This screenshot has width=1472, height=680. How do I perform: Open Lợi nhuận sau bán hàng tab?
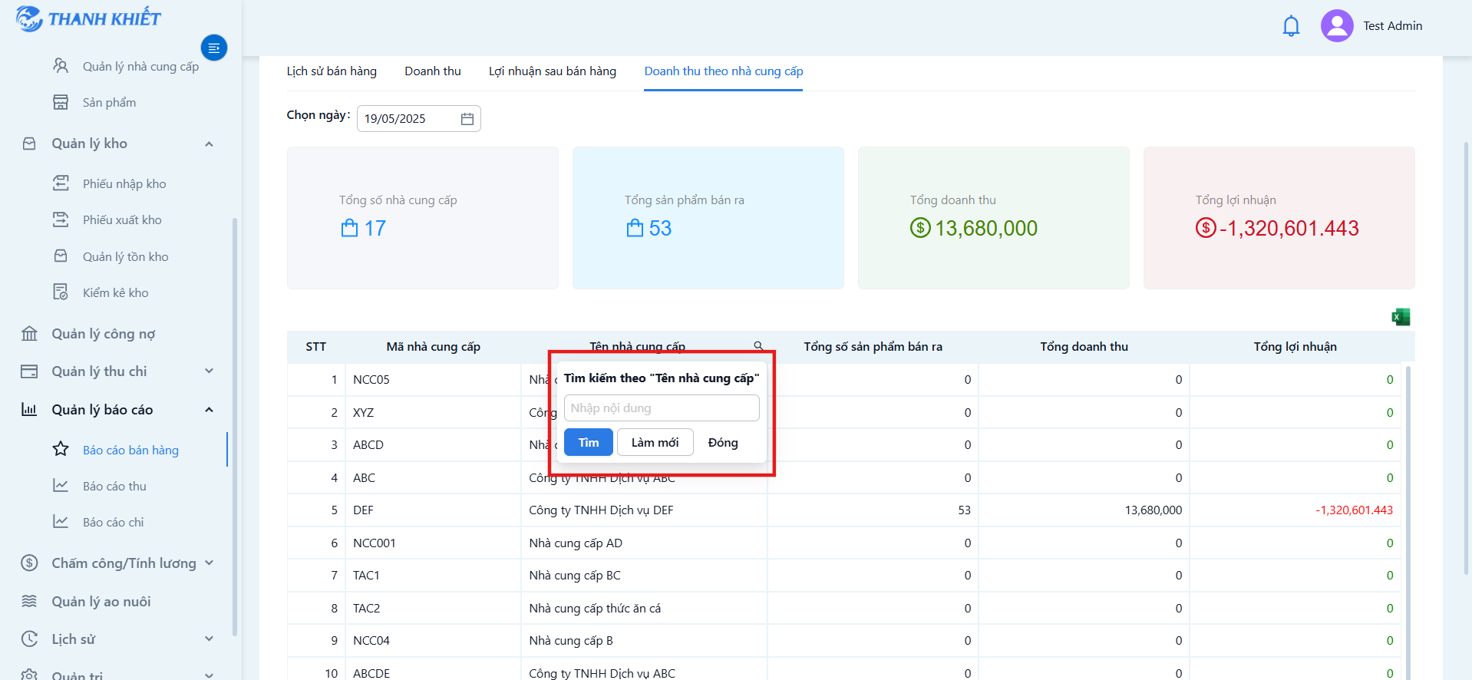tap(553, 71)
